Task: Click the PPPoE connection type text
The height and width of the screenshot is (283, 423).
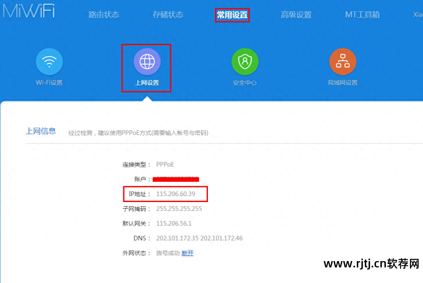Action: [164, 164]
